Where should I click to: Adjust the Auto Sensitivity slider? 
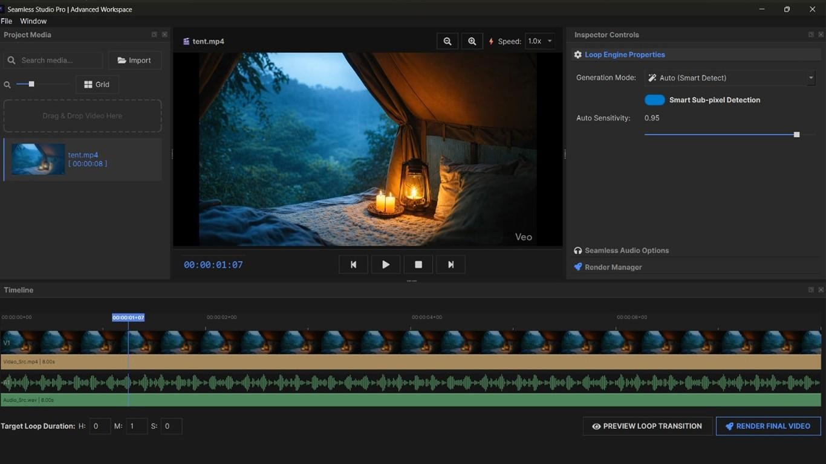[796, 134]
